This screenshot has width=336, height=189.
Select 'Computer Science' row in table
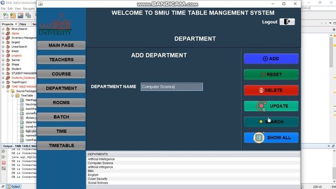193,163
